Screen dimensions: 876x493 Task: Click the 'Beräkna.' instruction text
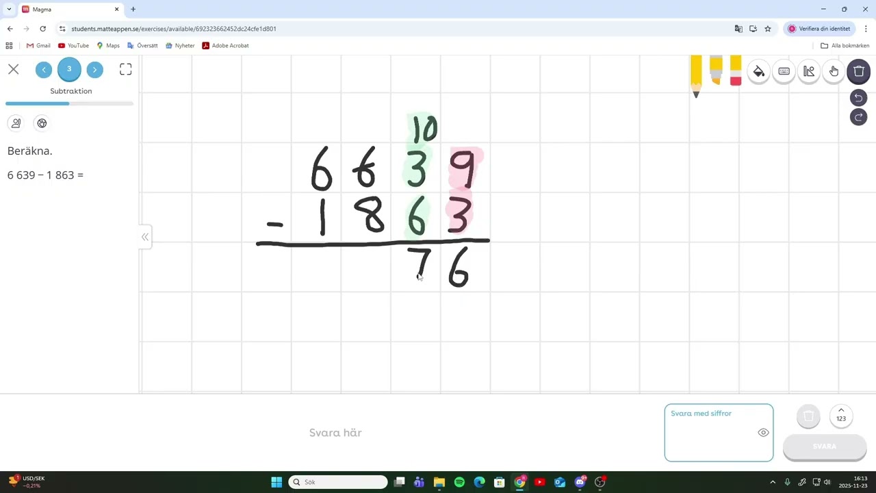(29, 151)
